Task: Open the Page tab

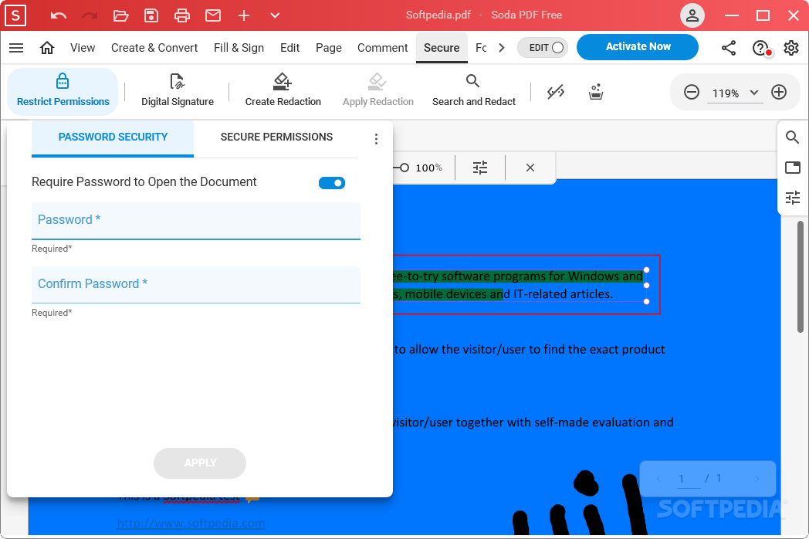Action: pos(329,48)
